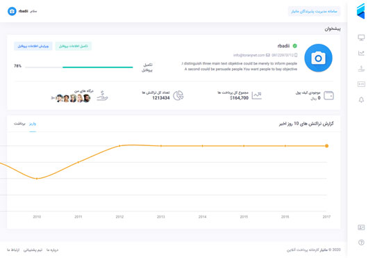Open the rbadii user menu in header

coord(22,11)
